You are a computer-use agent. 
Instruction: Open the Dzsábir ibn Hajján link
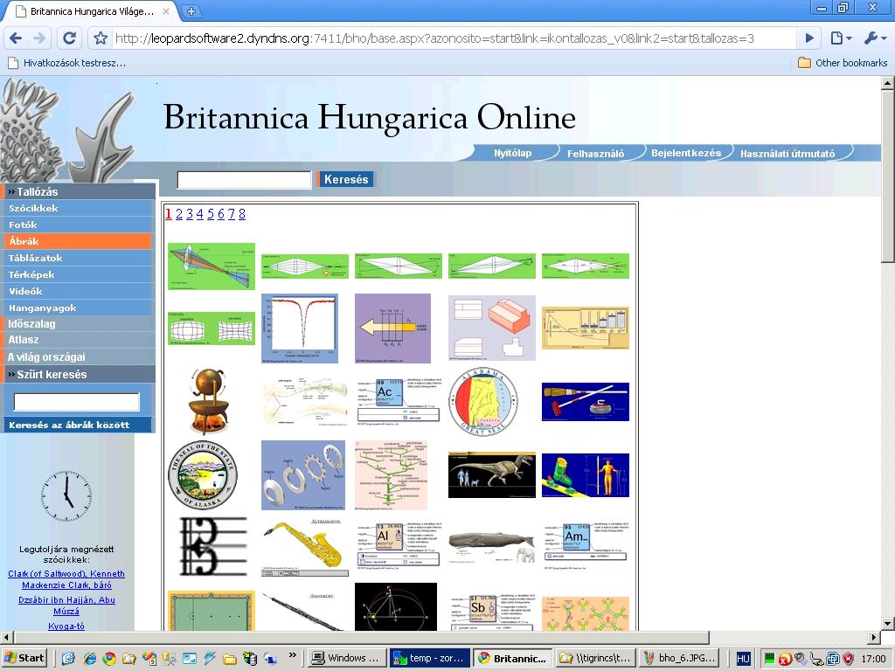pos(66,605)
